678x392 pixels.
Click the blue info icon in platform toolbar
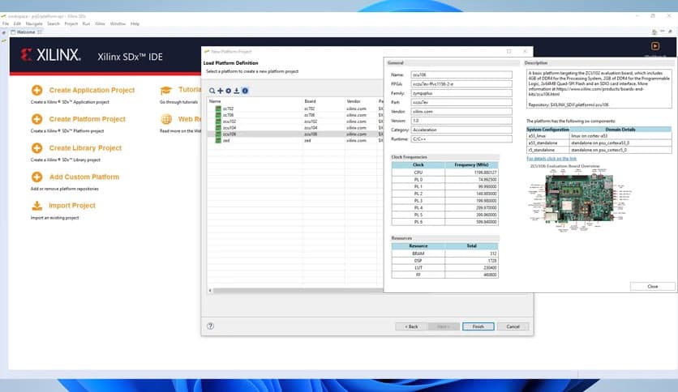point(245,91)
